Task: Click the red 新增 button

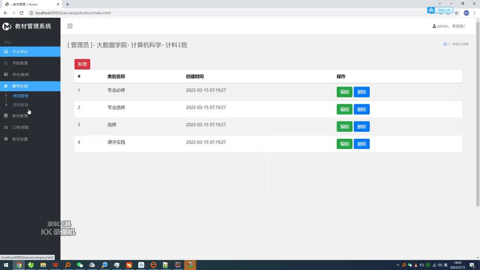Action: [x=82, y=64]
